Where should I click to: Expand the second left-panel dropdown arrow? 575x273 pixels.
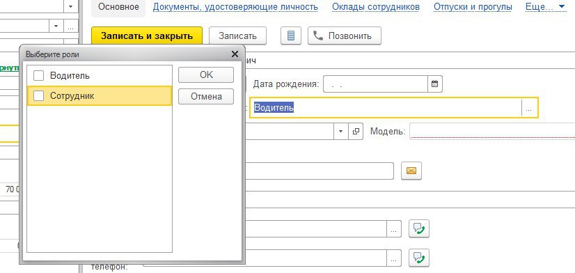pyautogui.click(x=56, y=26)
